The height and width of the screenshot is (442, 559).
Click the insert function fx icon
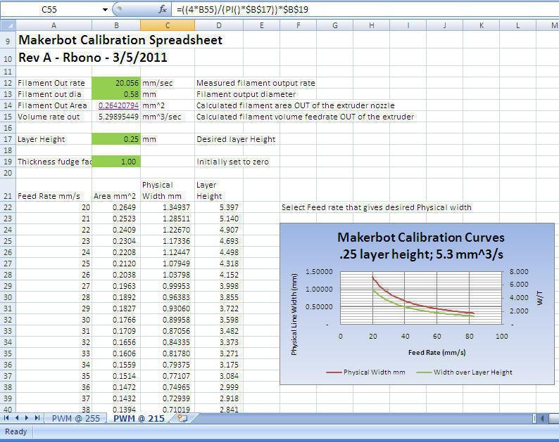click(163, 10)
